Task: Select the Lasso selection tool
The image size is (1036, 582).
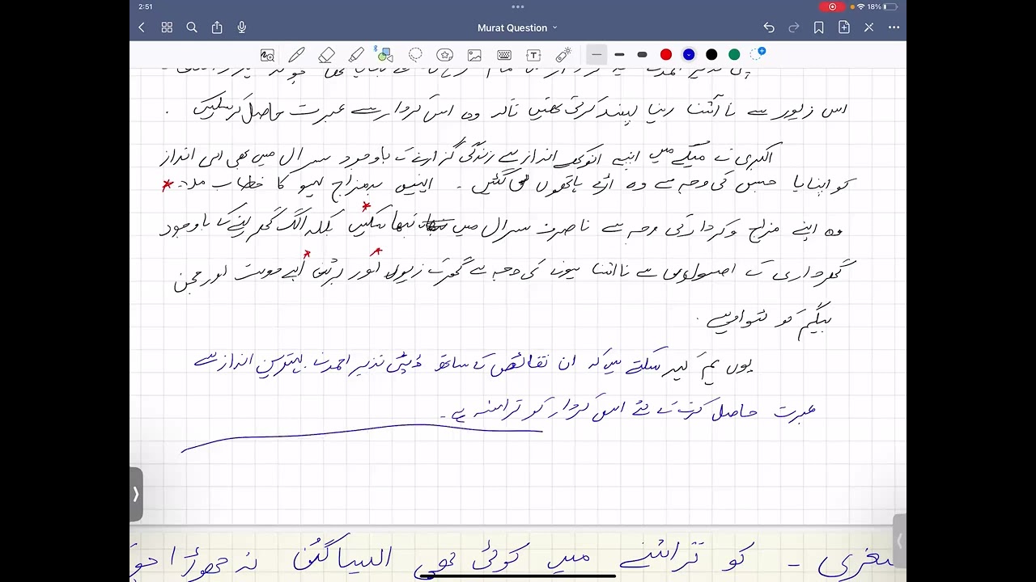Action: click(x=415, y=55)
